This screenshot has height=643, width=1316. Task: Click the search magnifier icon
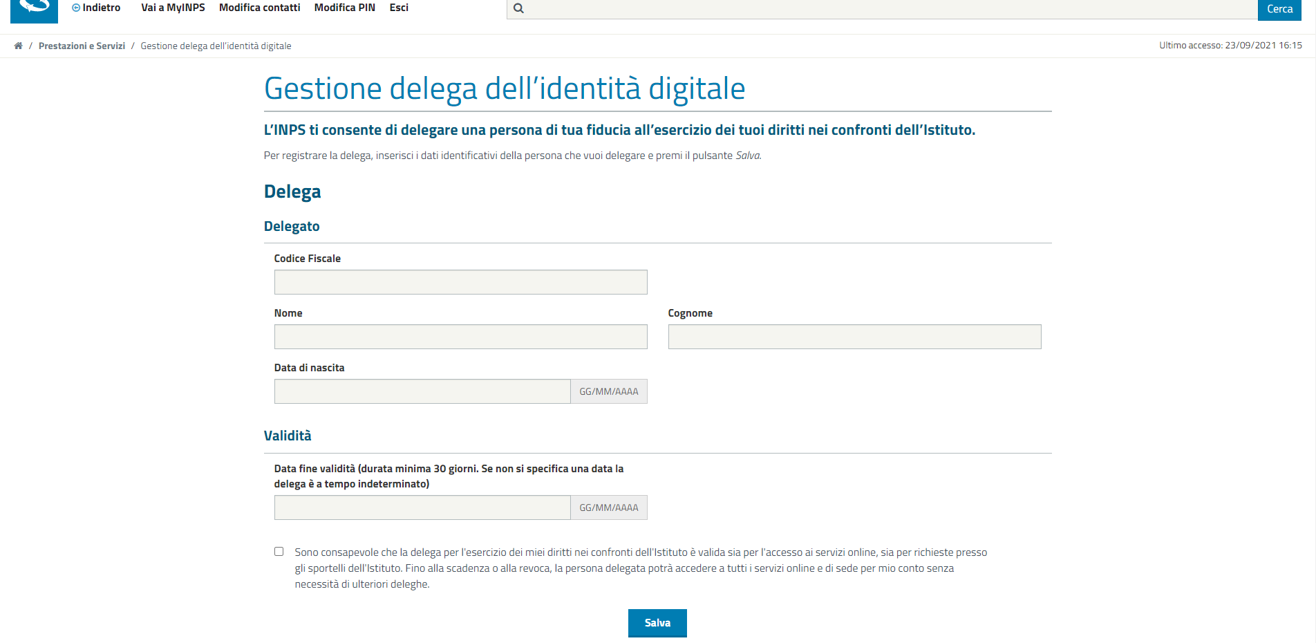point(518,8)
